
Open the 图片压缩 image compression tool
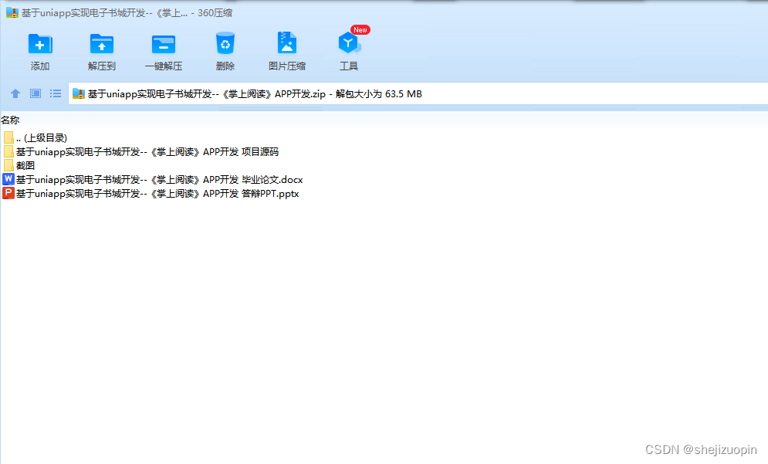(x=287, y=42)
